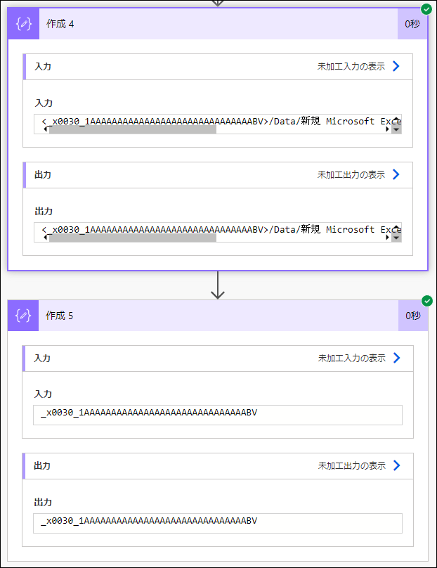Click down scroll arrow in 作成 4 input box
Viewport: 437px width, 568px height.
point(396,129)
